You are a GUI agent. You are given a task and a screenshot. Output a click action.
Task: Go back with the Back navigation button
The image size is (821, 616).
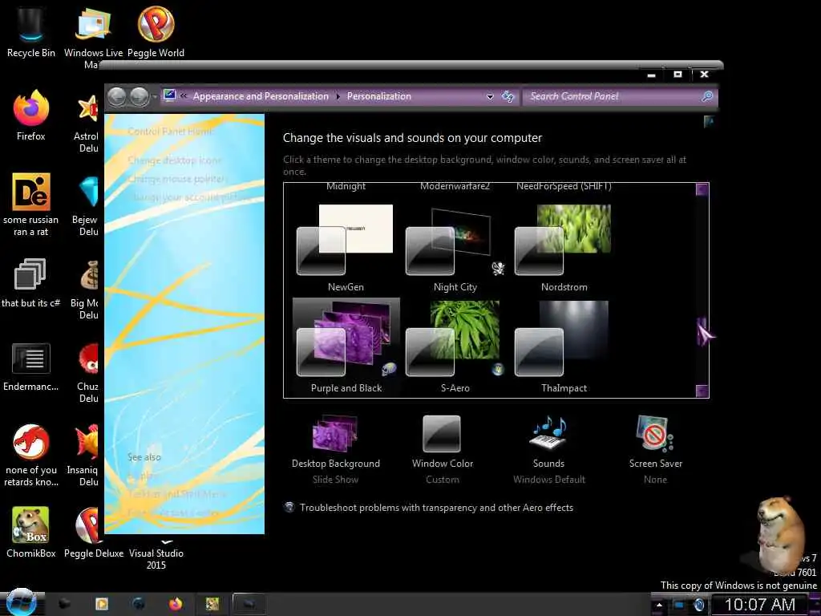pyautogui.click(x=117, y=96)
